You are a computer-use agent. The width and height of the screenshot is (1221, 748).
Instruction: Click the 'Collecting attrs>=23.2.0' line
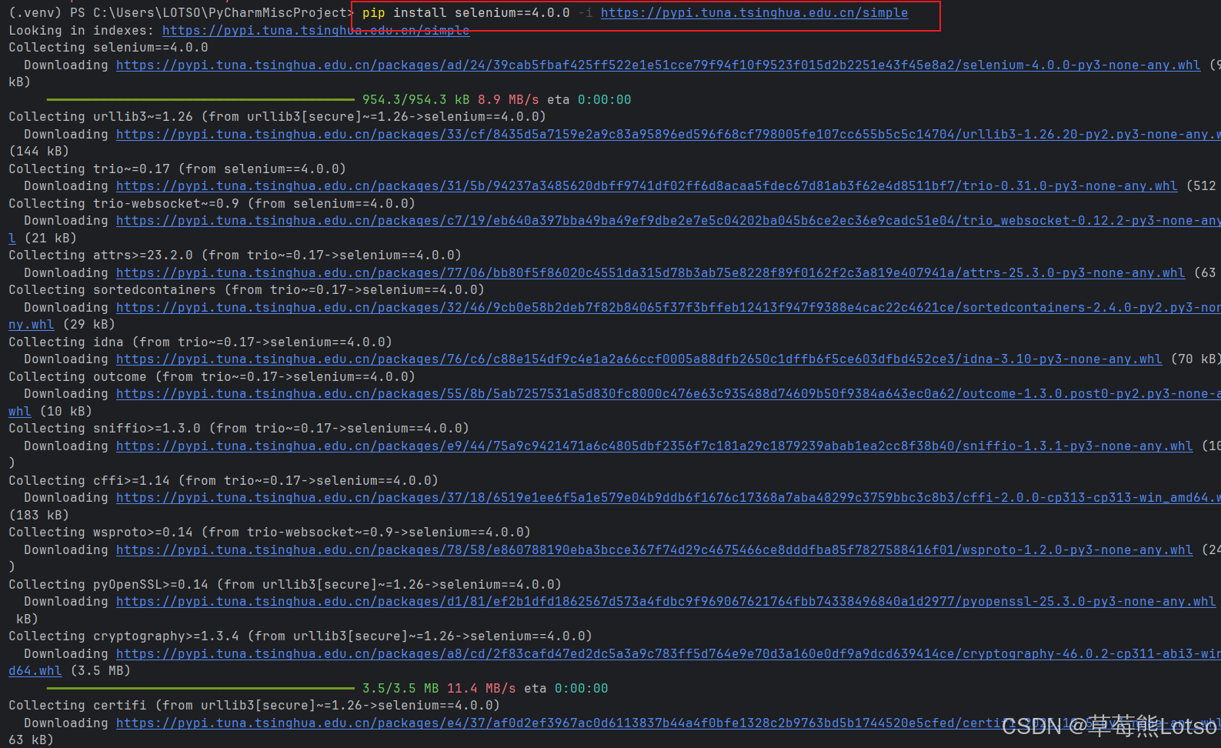pyautogui.click(x=235, y=255)
